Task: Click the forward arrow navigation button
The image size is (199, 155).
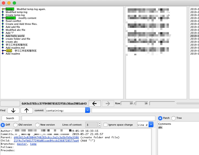Action: (x=107, y=103)
